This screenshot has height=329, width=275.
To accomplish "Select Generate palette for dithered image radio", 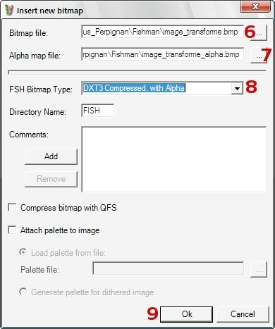I will [23, 292].
